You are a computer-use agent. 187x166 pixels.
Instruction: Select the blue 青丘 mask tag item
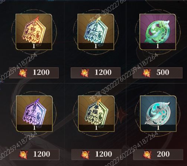[x=96, y=32]
